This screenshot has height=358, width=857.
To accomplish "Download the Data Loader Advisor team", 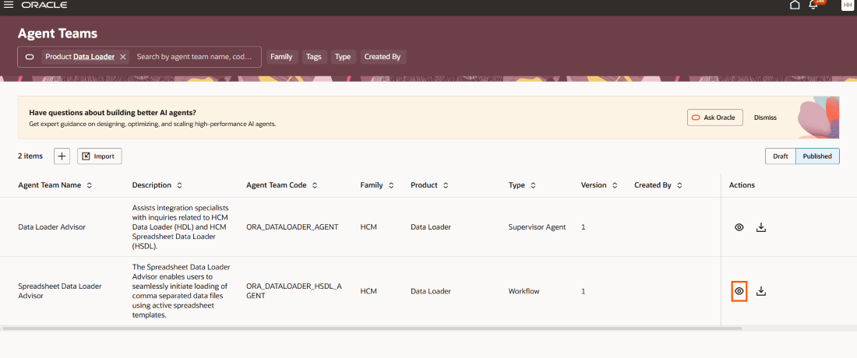I will click(x=761, y=227).
